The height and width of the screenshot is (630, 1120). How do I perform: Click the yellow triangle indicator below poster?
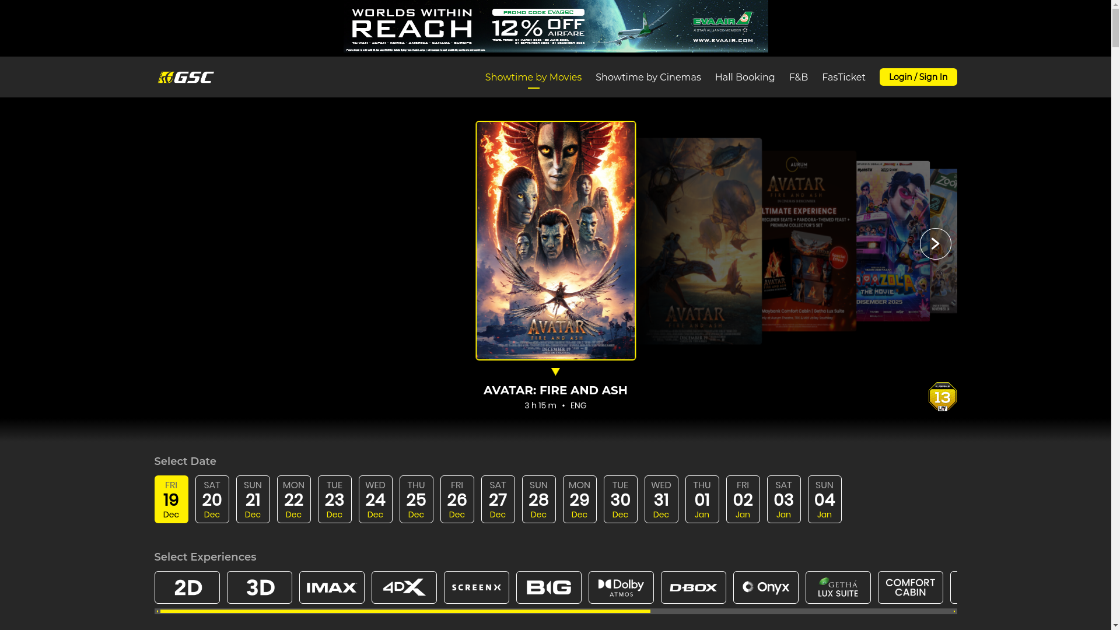[x=555, y=372]
